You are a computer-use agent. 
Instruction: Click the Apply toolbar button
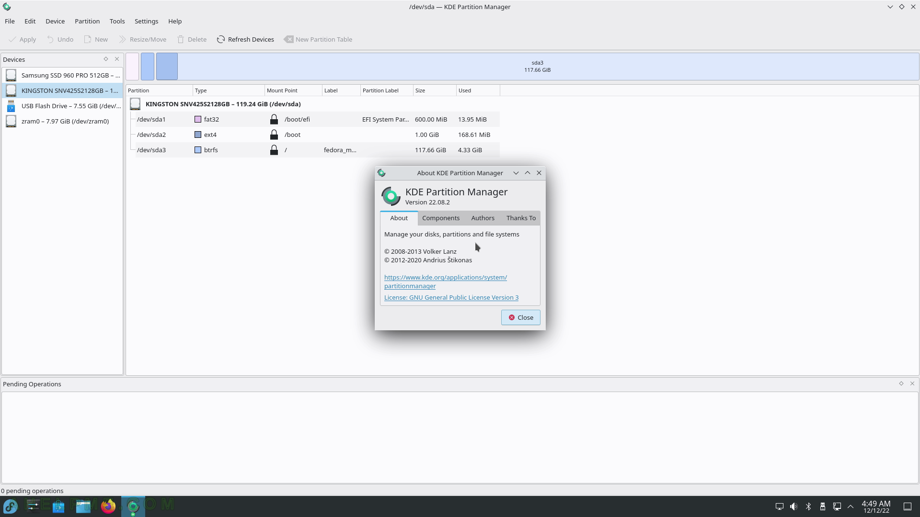[x=23, y=39]
